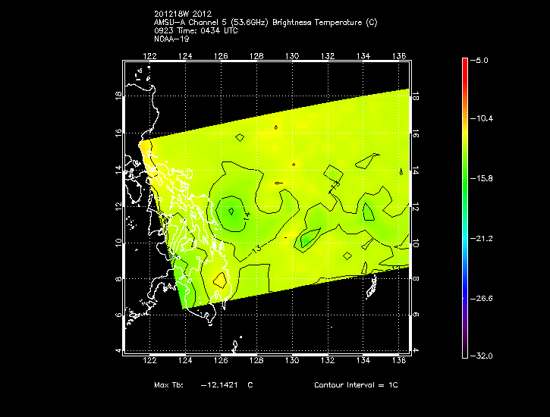550x417 pixels.
Task: Click longitude label "128" on the bottom axis
Action: click(x=256, y=360)
